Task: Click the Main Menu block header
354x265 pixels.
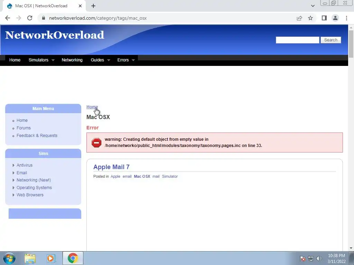Action: click(43, 108)
